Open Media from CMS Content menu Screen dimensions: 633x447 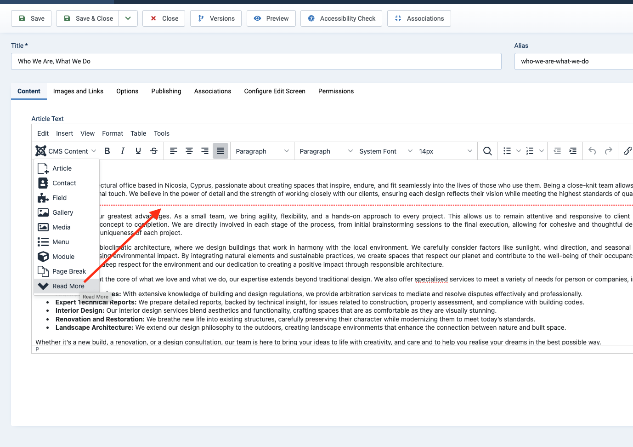67,227
